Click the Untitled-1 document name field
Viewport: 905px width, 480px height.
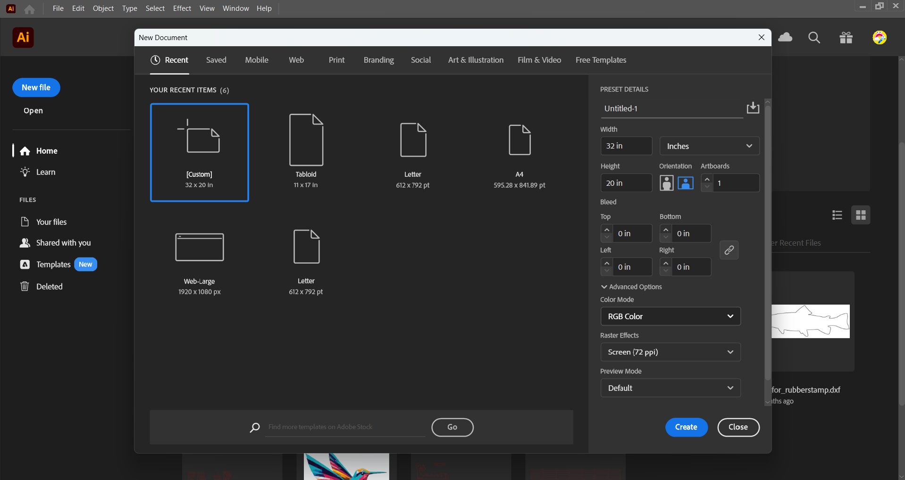tap(672, 108)
